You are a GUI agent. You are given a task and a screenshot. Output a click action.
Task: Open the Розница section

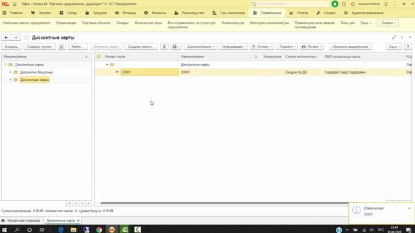click(125, 13)
